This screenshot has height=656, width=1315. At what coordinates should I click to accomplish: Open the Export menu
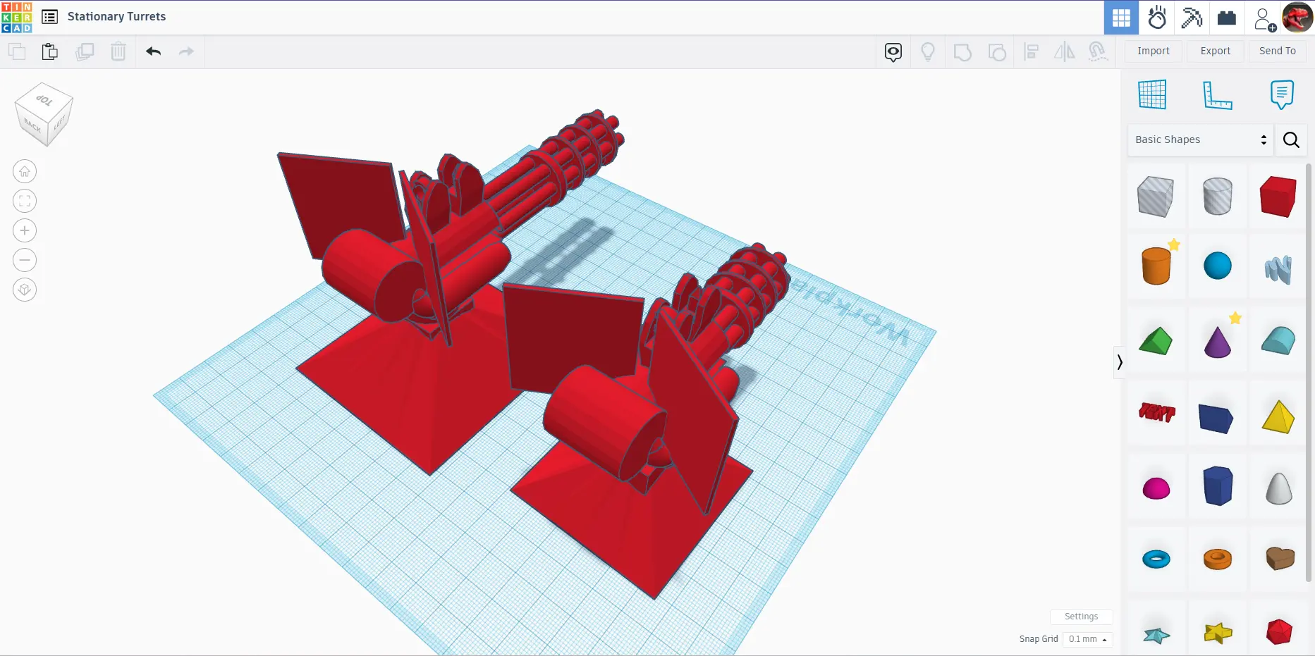pos(1215,51)
